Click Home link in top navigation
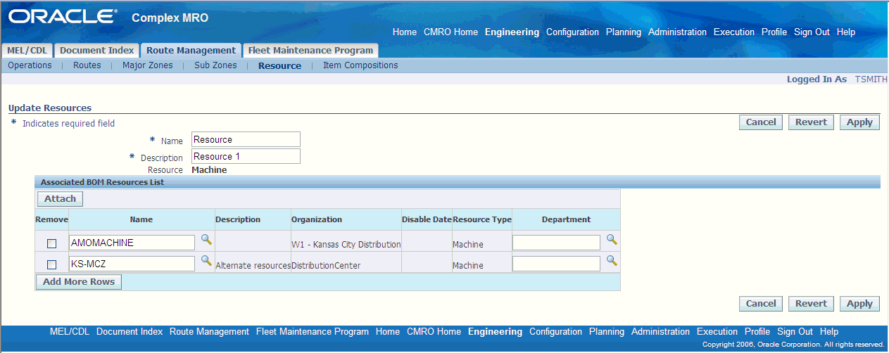The height and width of the screenshot is (353, 889). pyautogui.click(x=405, y=32)
